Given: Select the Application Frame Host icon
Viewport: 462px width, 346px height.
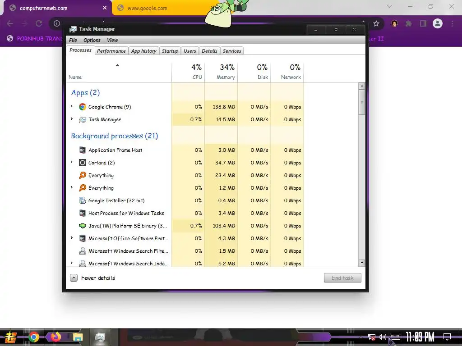Looking at the screenshot, I should pyautogui.click(x=83, y=150).
